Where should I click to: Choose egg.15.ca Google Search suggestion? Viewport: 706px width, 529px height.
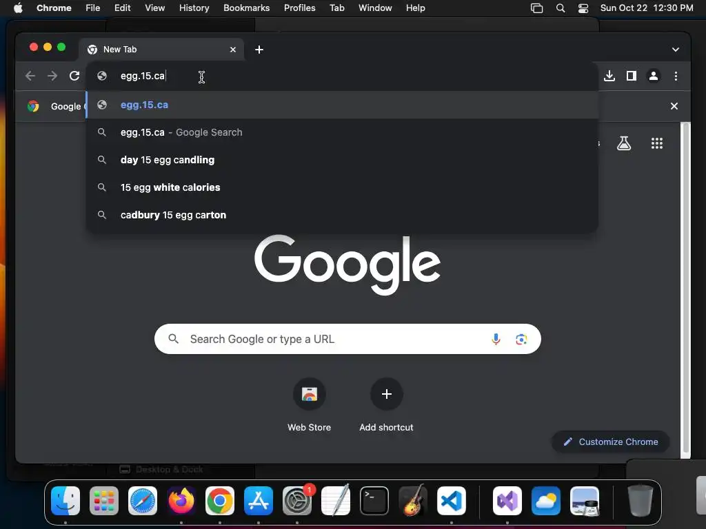point(342,132)
